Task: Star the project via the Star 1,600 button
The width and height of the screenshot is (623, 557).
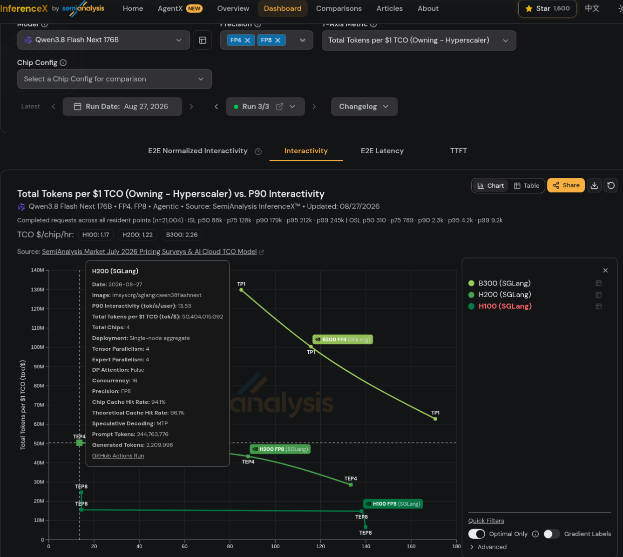Action: point(547,8)
